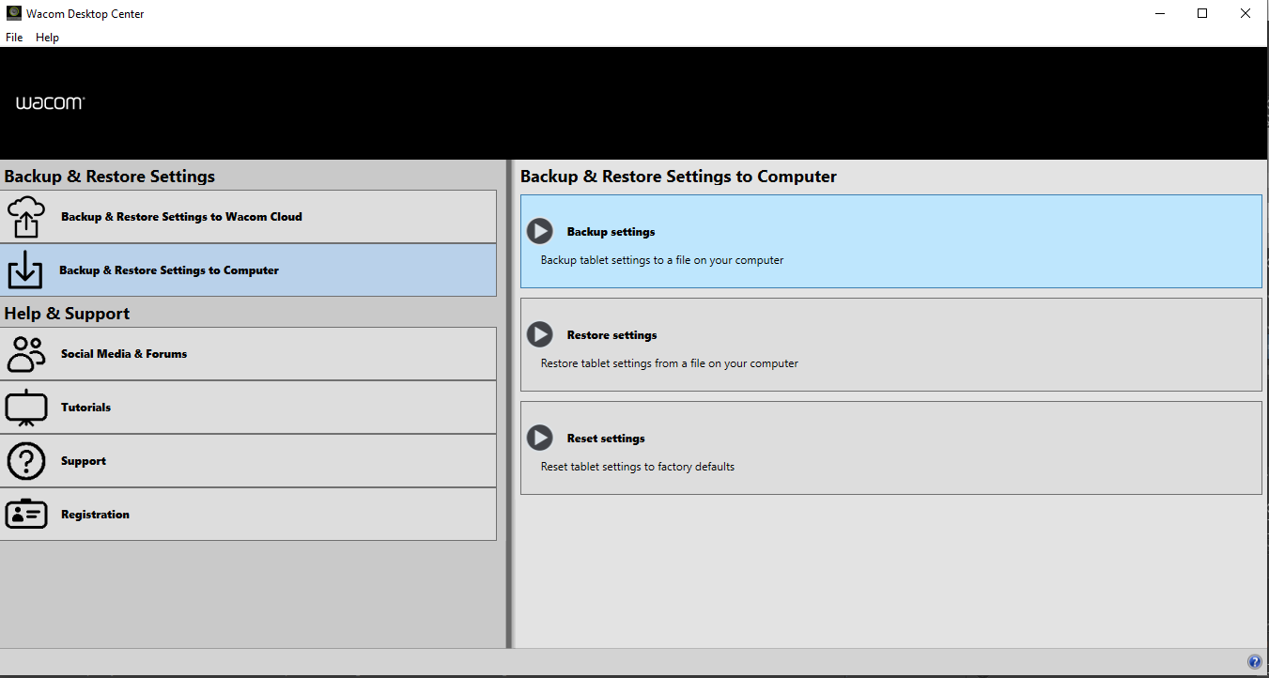Maximize the Wacom Desktop Center window
The height and width of the screenshot is (678, 1269).
click(x=1202, y=14)
